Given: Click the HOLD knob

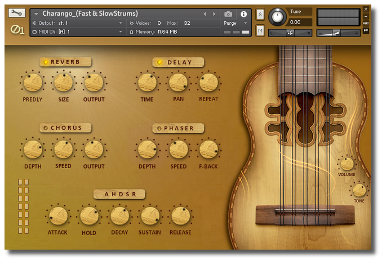Looking at the screenshot, I should pyautogui.click(x=89, y=216).
